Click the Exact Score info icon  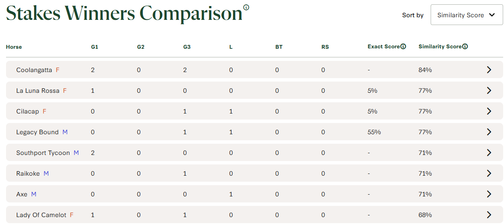pos(403,47)
